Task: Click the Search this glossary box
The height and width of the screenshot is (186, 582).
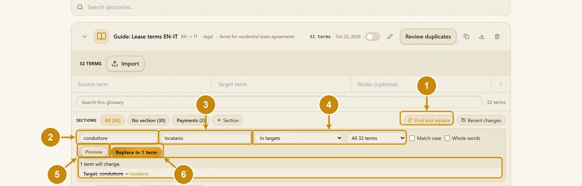Action: point(279,102)
